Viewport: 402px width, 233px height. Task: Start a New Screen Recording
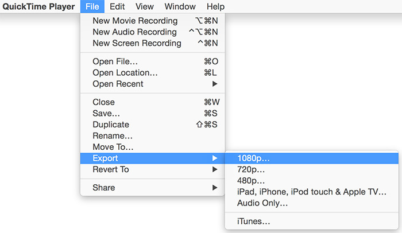153,43
